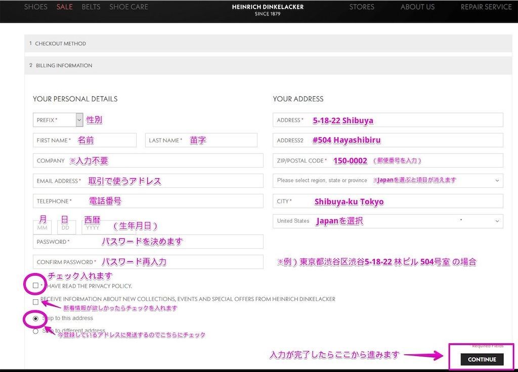Click the City field

click(388, 201)
